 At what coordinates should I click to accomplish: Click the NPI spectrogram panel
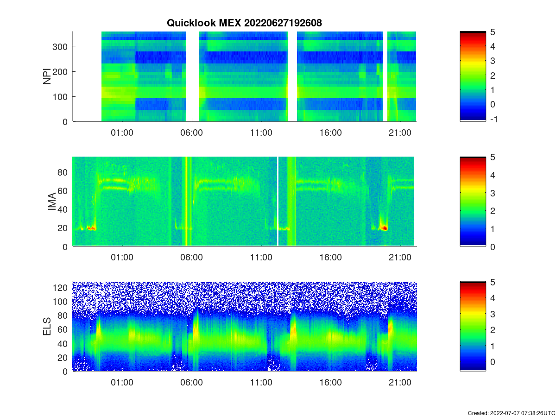click(x=244, y=76)
